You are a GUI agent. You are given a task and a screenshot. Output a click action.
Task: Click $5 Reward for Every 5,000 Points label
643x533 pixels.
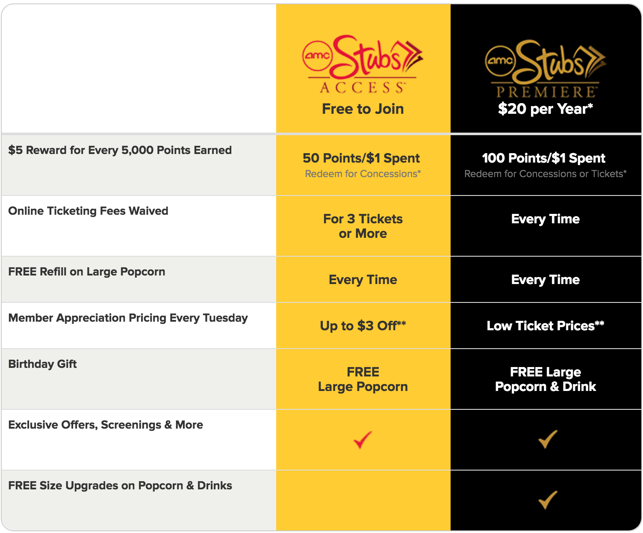(120, 150)
